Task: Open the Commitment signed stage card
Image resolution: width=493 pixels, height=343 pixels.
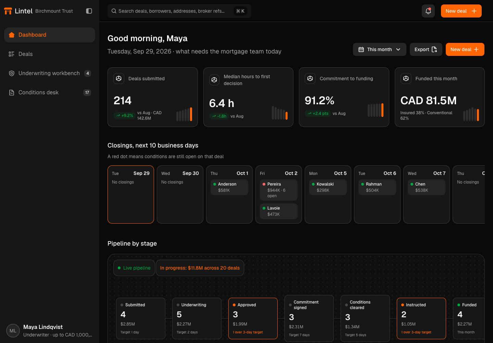Action: (309, 318)
